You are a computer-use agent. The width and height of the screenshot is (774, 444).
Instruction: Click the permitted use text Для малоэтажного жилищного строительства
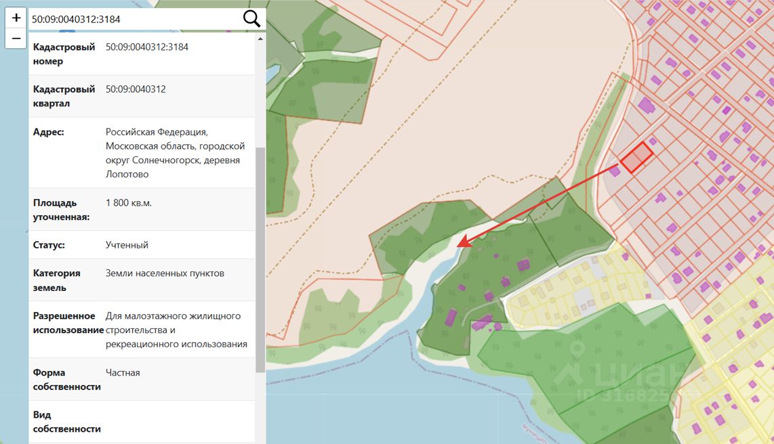(176, 330)
